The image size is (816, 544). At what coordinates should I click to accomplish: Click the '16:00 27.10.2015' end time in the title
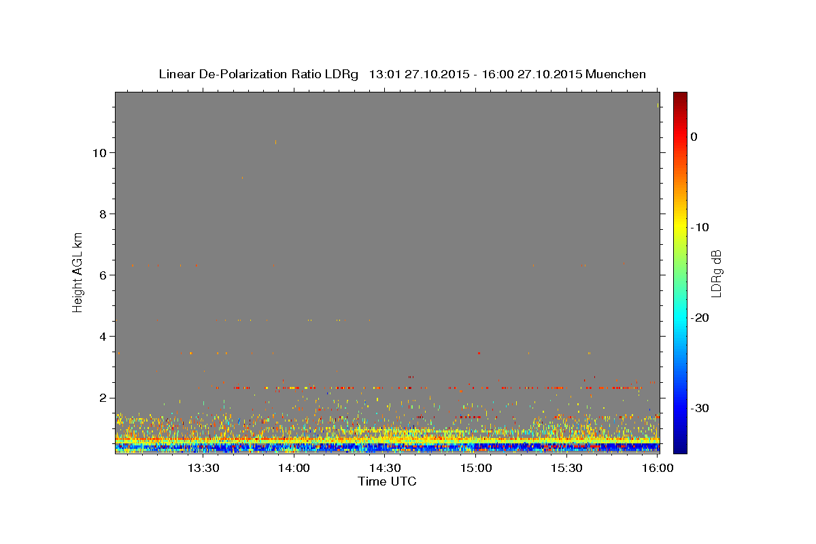[532, 74]
